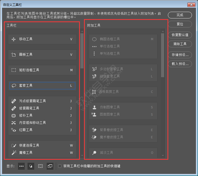Click the 移动工具 move icon
The image size is (198, 176).
13,39
